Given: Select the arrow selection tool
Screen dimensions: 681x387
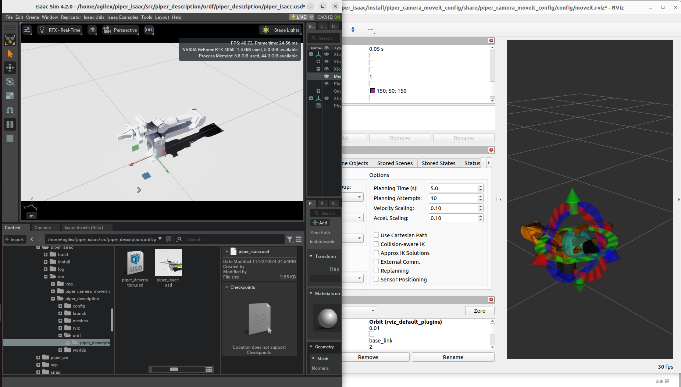Looking at the screenshot, I should 10,54.
